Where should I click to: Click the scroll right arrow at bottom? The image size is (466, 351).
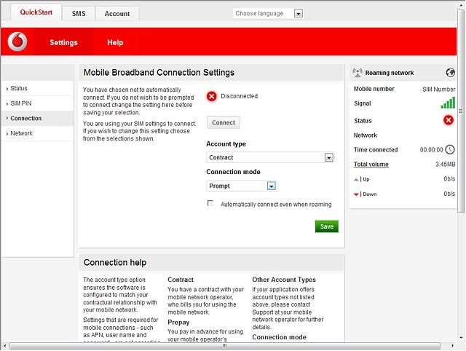click(452, 346)
